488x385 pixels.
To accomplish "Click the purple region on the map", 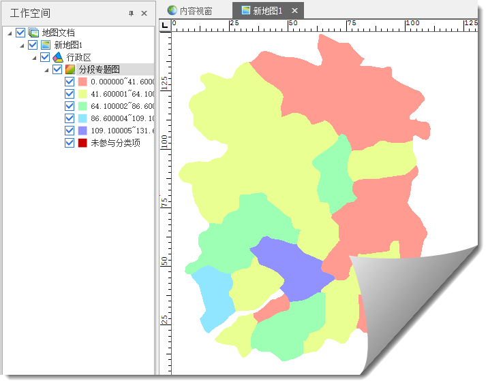I will [291, 267].
